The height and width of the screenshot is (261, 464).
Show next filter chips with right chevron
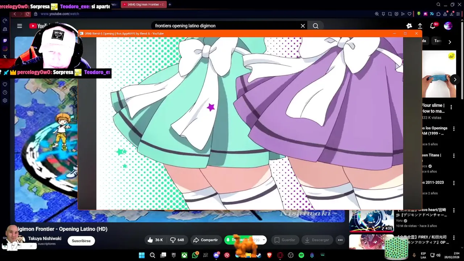(x=449, y=42)
